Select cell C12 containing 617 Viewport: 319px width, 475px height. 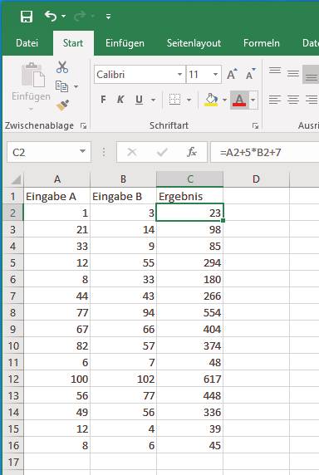point(190,379)
